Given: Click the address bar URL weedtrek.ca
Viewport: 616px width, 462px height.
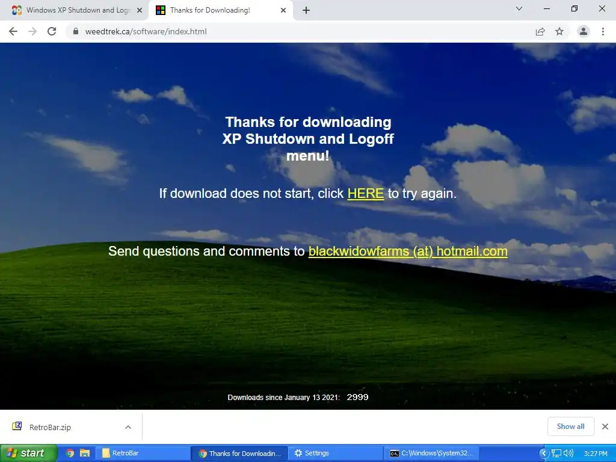Looking at the screenshot, I should (146, 31).
